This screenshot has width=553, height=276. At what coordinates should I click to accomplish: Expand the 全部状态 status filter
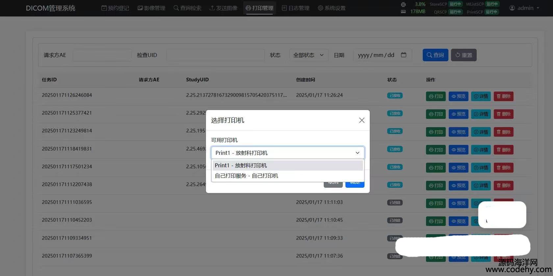tap(308, 55)
